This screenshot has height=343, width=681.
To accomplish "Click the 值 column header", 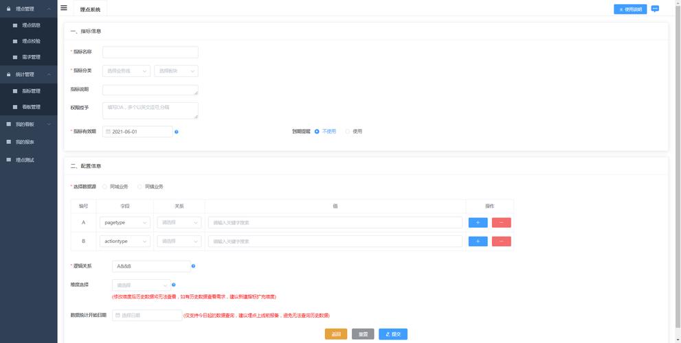I will [x=335, y=206].
